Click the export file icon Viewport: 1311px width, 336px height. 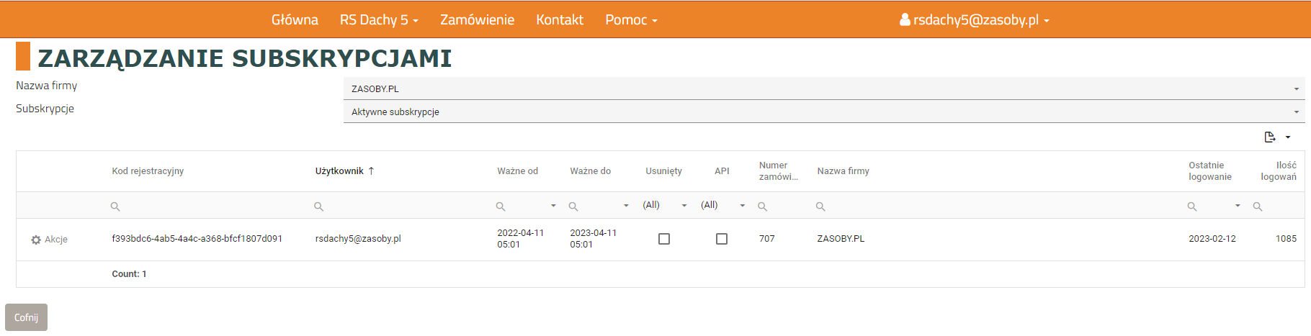point(1269,137)
